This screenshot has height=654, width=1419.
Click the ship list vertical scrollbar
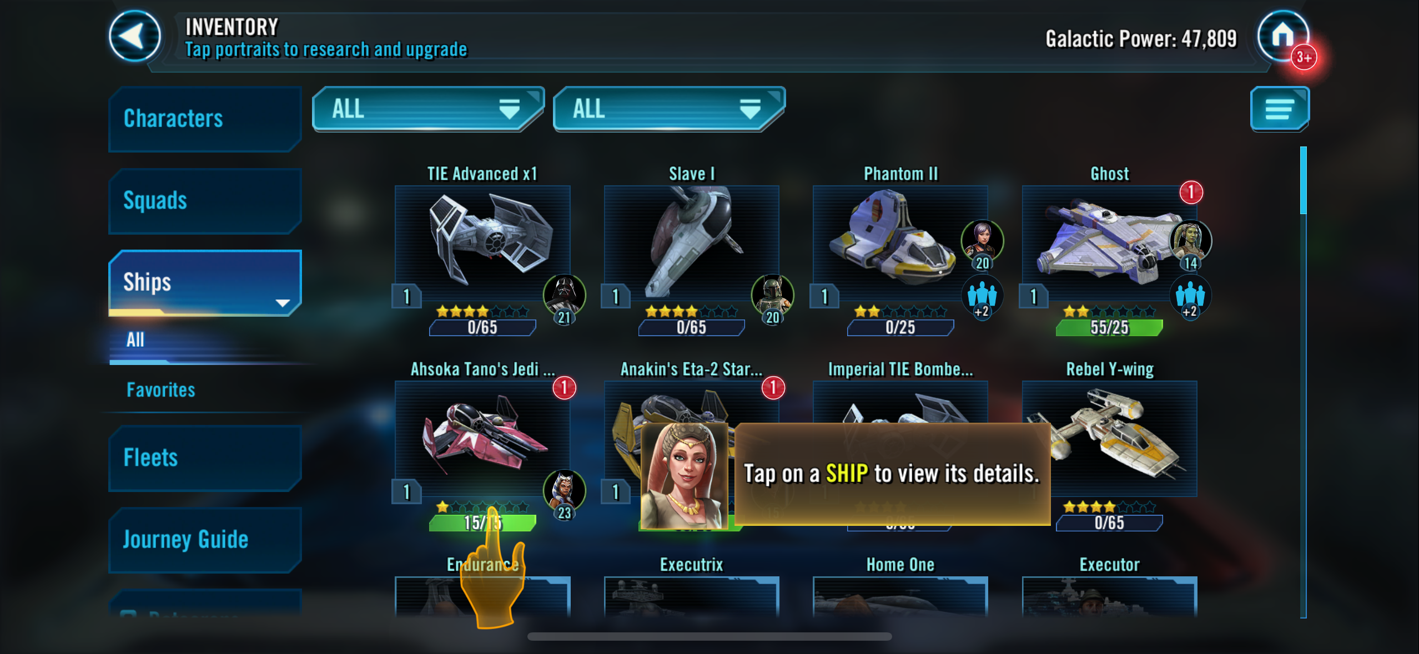pyautogui.click(x=1303, y=382)
